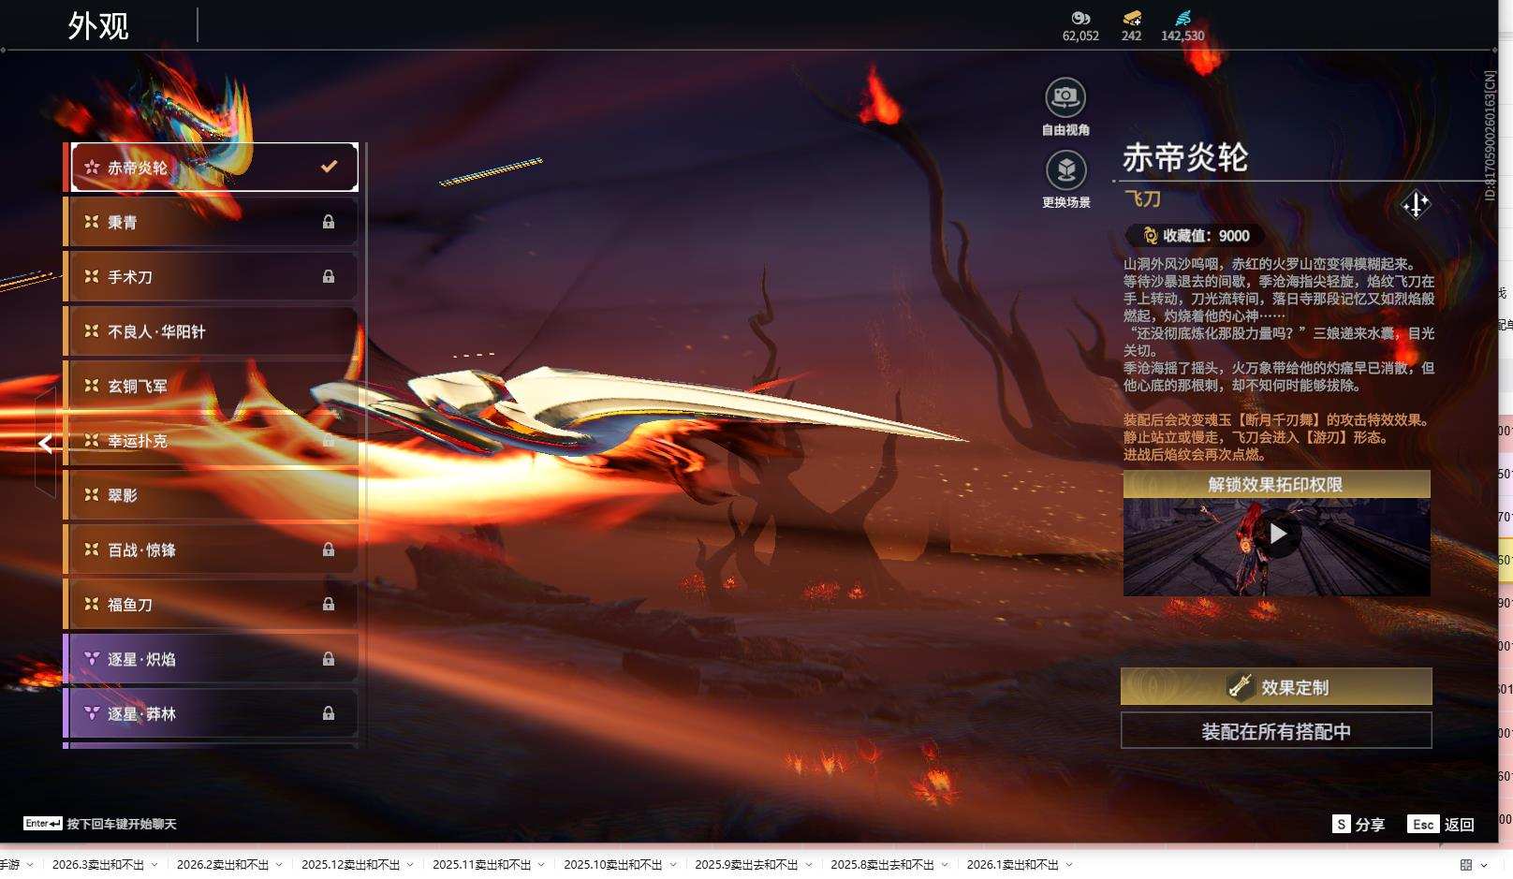Click the 外观 page title

pos(98,26)
